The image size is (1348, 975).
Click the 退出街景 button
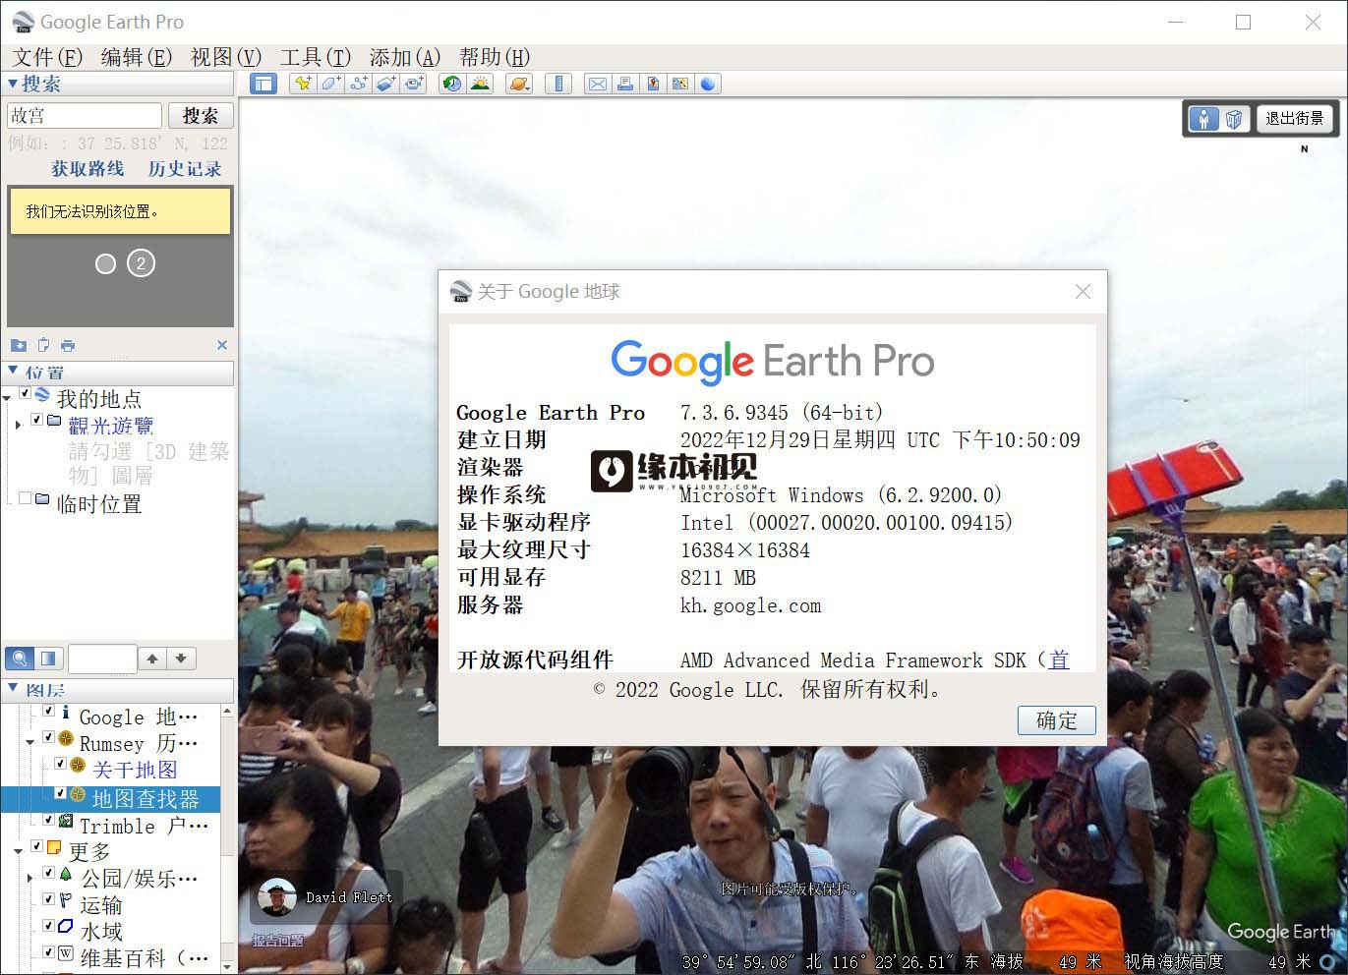[x=1294, y=118]
